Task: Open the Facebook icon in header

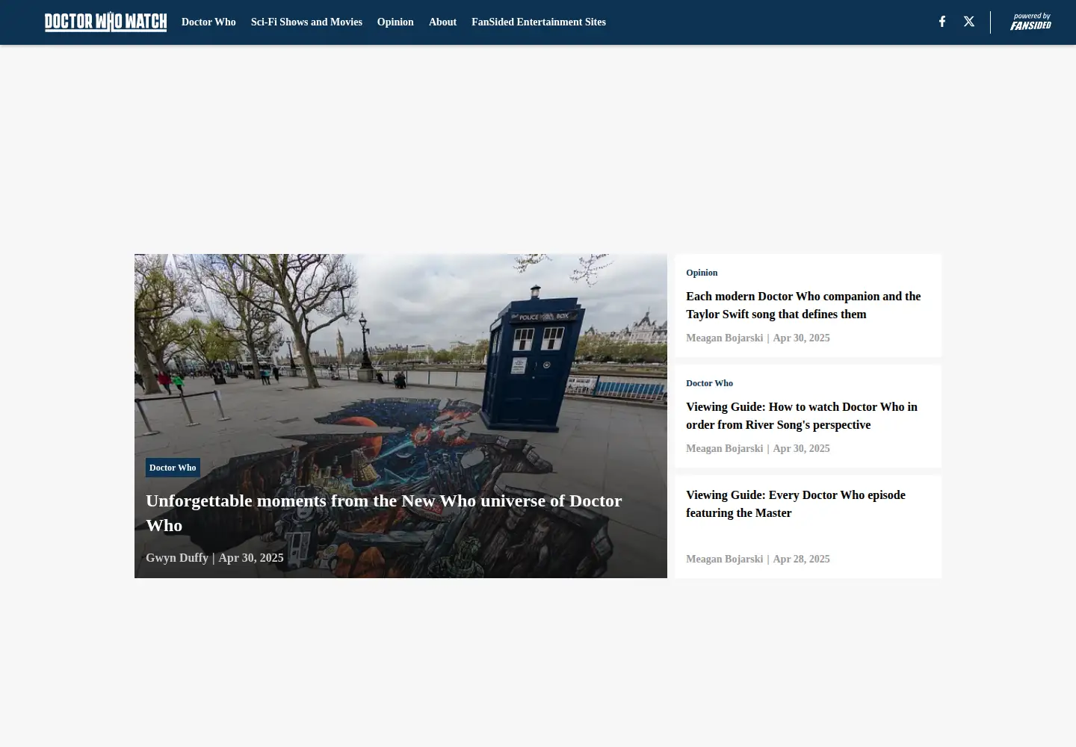Action: coord(942,22)
